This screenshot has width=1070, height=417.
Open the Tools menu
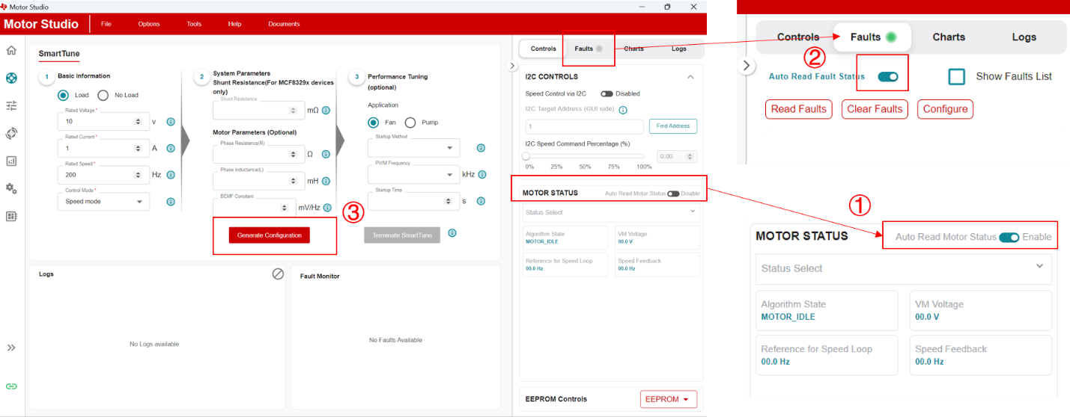(x=194, y=24)
